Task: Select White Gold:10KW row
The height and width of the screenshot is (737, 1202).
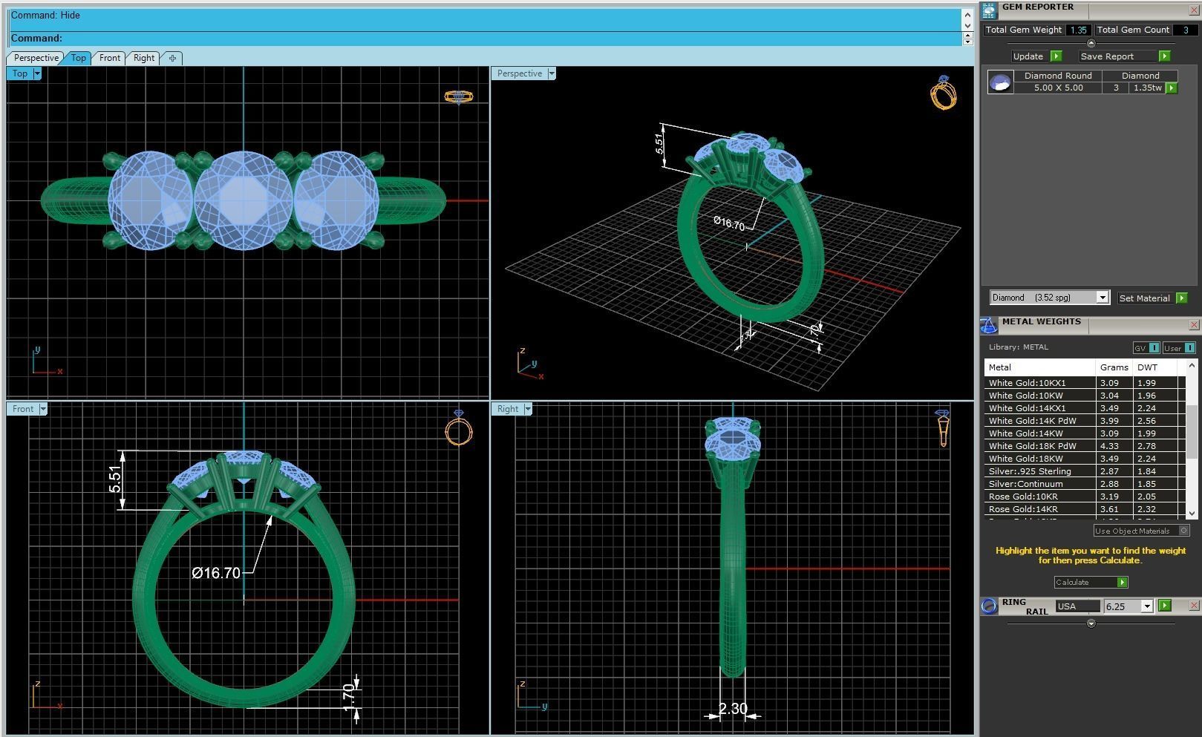Action: (x=1085, y=396)
